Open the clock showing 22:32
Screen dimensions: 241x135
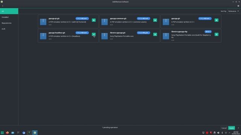[x=236, y=133]
